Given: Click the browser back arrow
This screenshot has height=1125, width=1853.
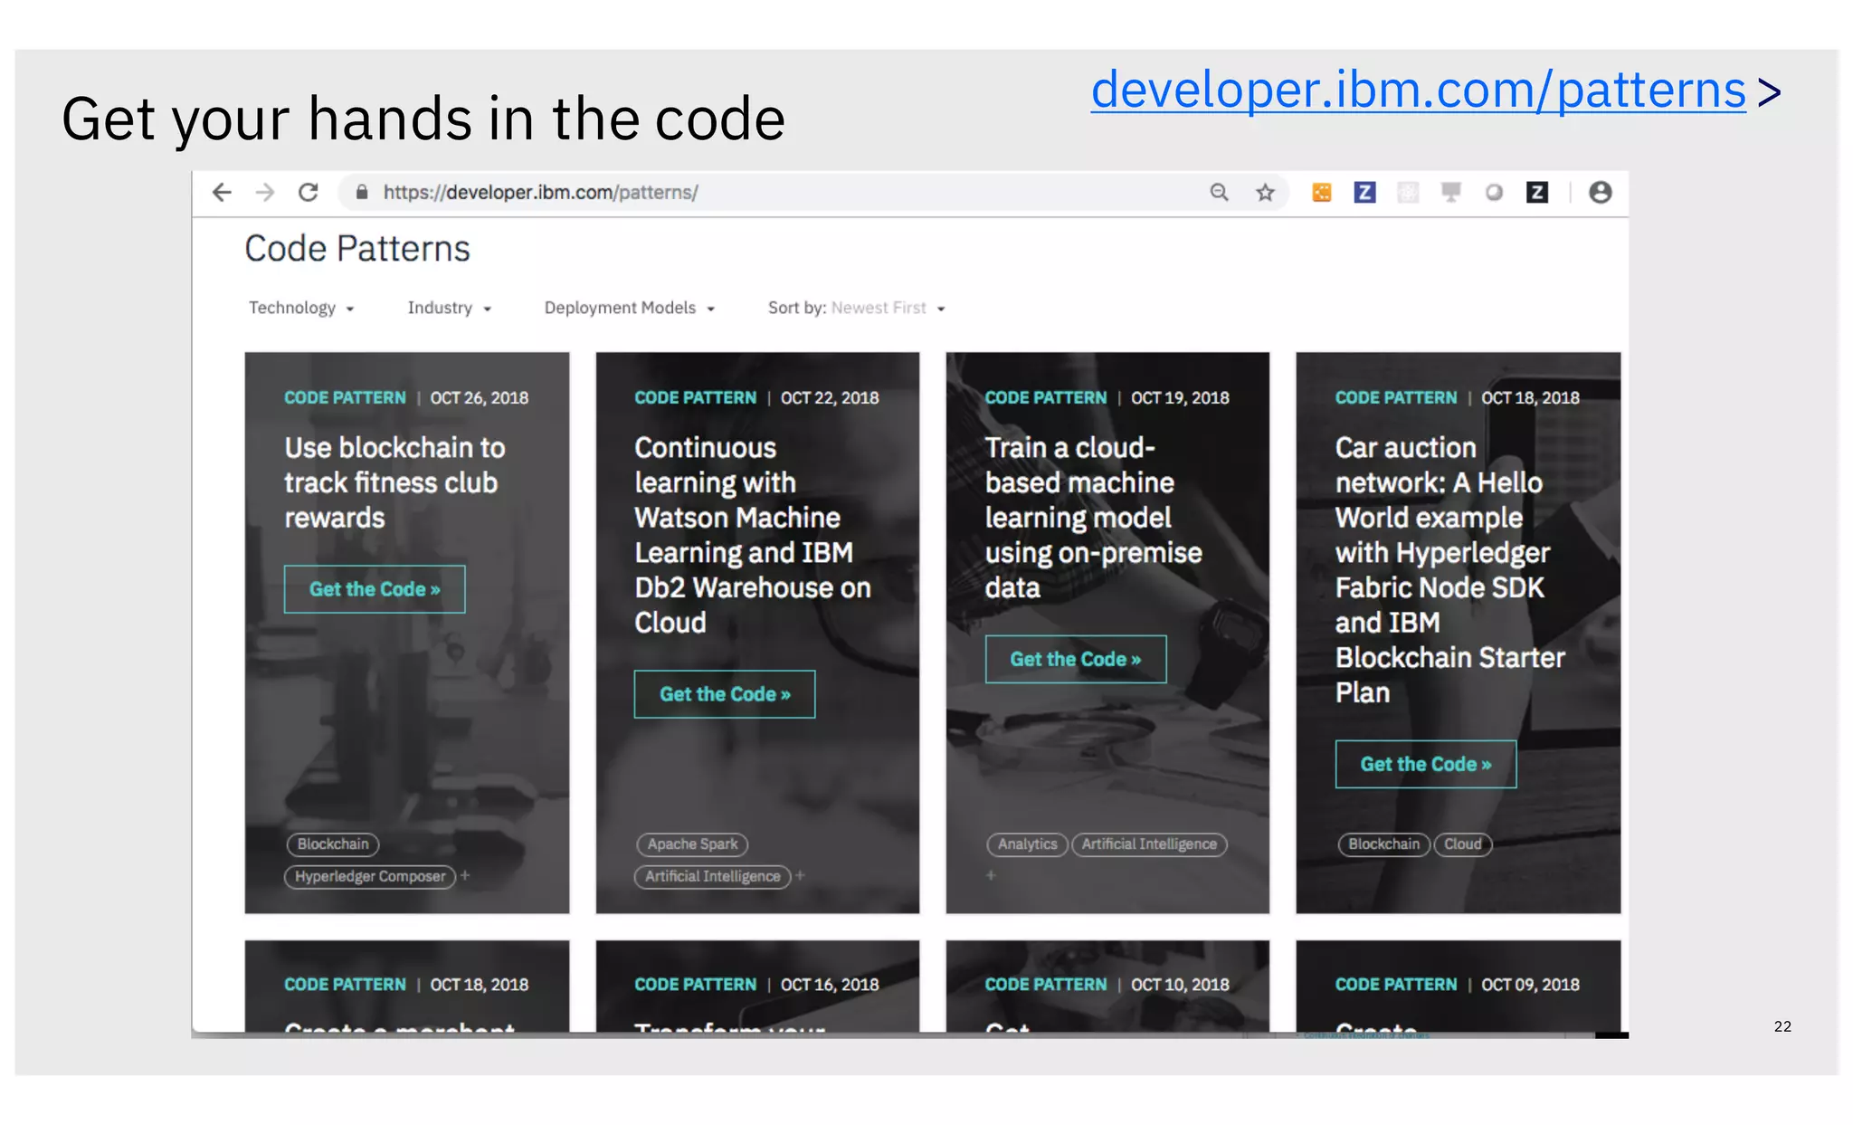Looking at the screenshot, I should (x=222, y=192).
